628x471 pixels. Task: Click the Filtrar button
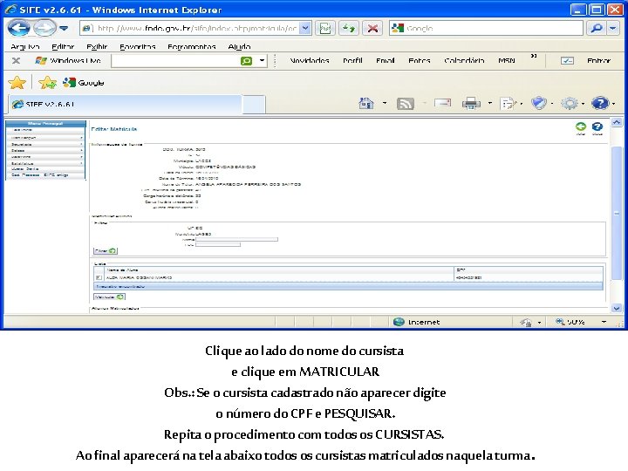click(x=106, y=250)
